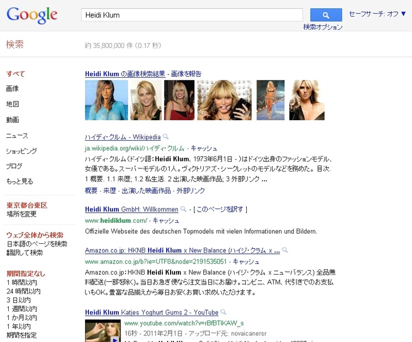Open Heidi Klum の画像検索結果 link
The width and height of the screenshot is (412, 342).
(125, 74)
